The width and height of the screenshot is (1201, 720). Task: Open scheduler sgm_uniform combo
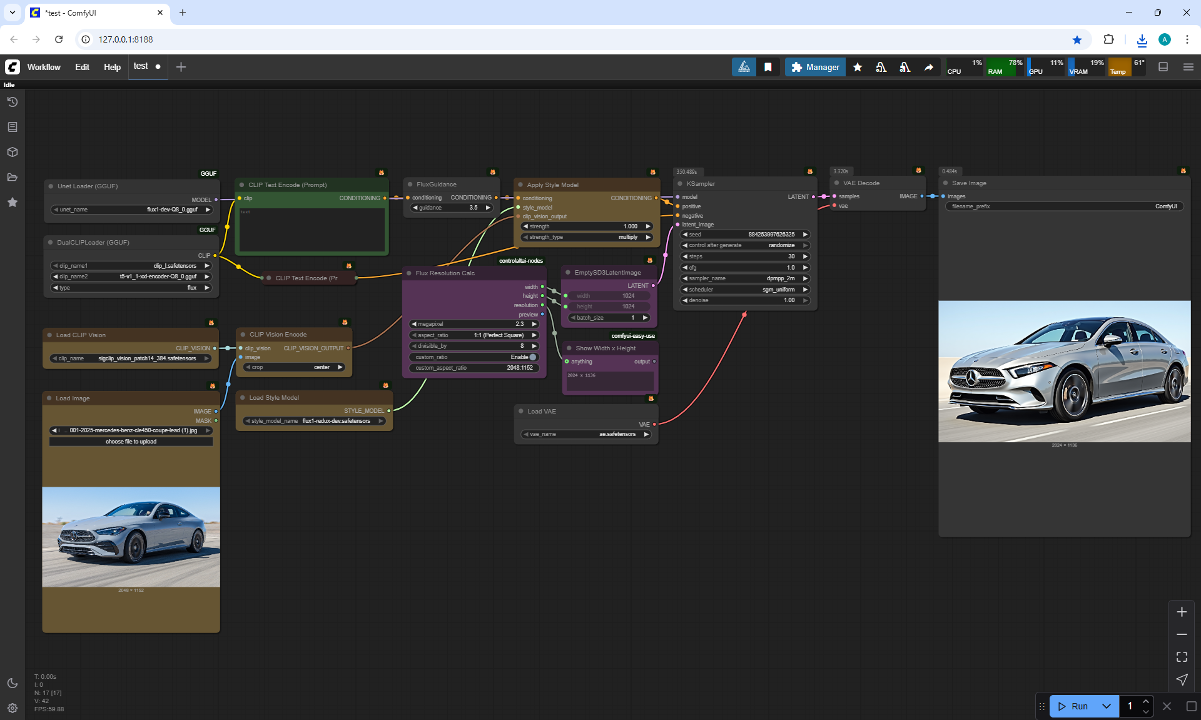point(744,290)
